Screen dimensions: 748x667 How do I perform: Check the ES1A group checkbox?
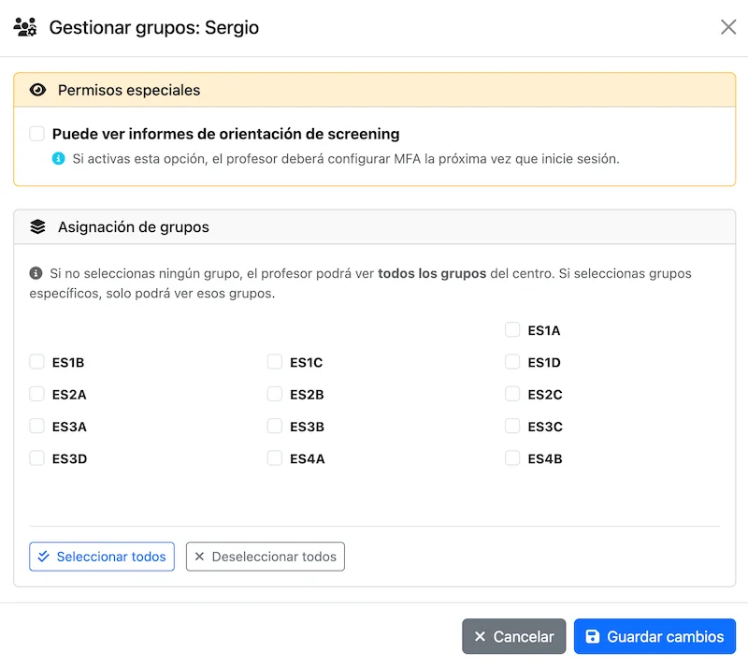click(512, 329)
